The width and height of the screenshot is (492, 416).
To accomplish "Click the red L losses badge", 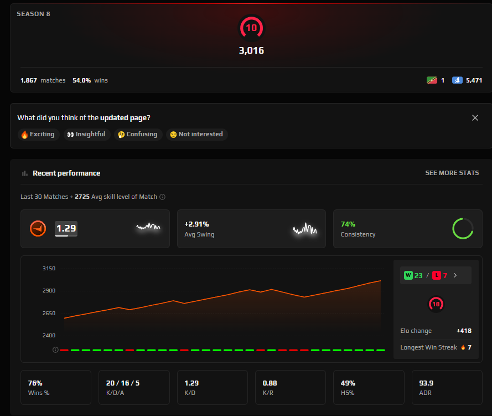I will (x=437, y=275).
